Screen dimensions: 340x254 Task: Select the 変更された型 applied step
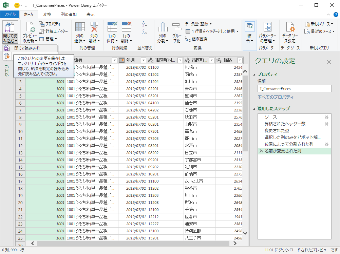click(277, 130)
